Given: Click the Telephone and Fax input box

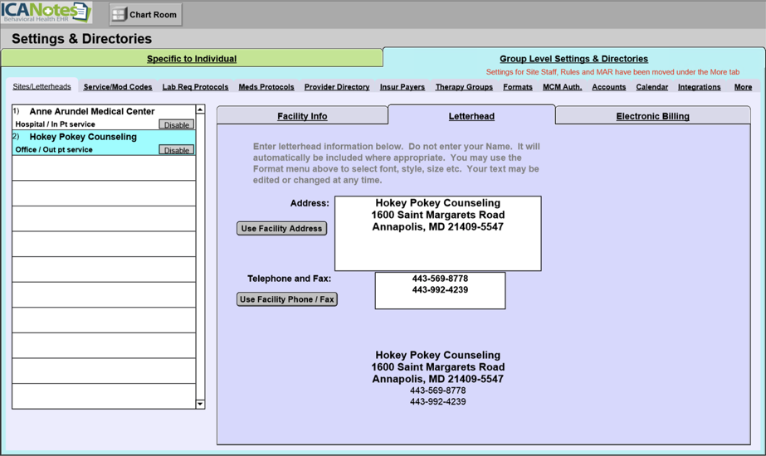Looking at the screenshot, I should pos(440,291).
